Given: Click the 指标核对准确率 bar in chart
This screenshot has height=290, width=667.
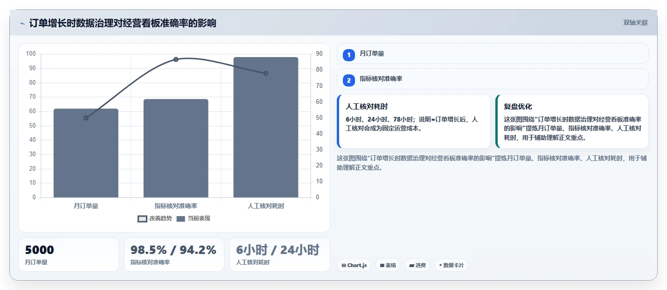Looking at the screenshot, I should (176, 148).
